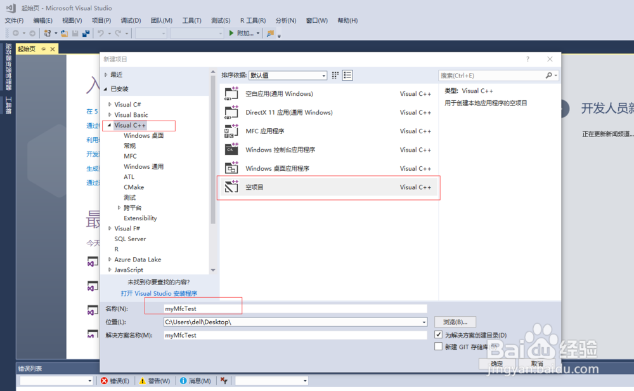Expand the 最近 tree node
Image resolution: width=634 pixels, height=391 pixels.
[x=106, y=74]
